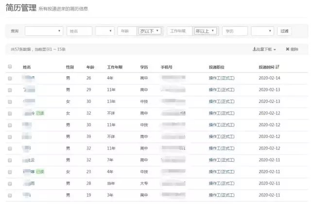This screenshot has width=311, height=204.
Task: Open the 年以上 work years dropdown
Action: 206,31
